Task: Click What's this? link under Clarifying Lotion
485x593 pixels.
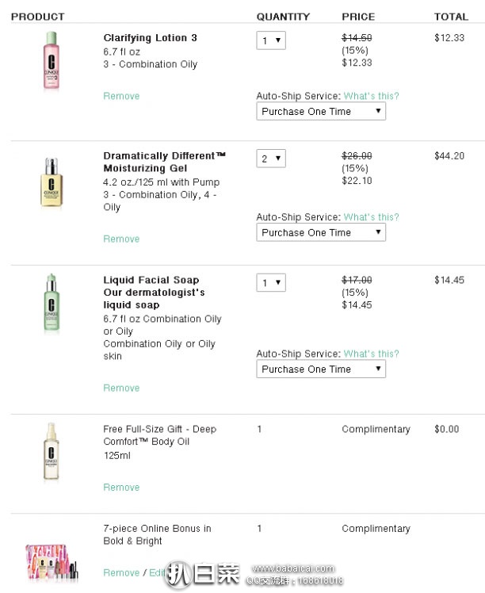Action: tap(371, 96)
